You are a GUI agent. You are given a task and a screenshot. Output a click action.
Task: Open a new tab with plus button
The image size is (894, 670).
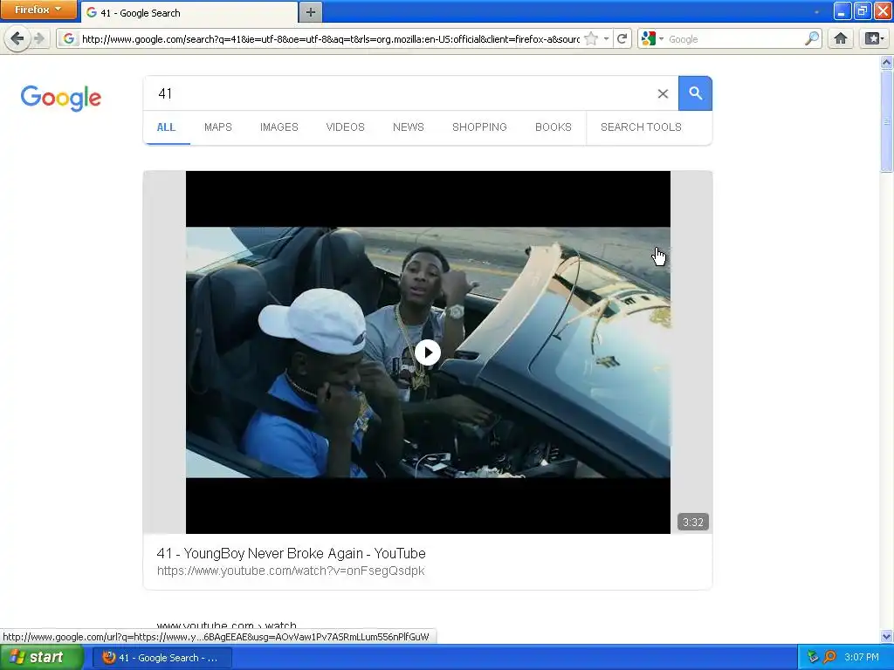point(310,12)
